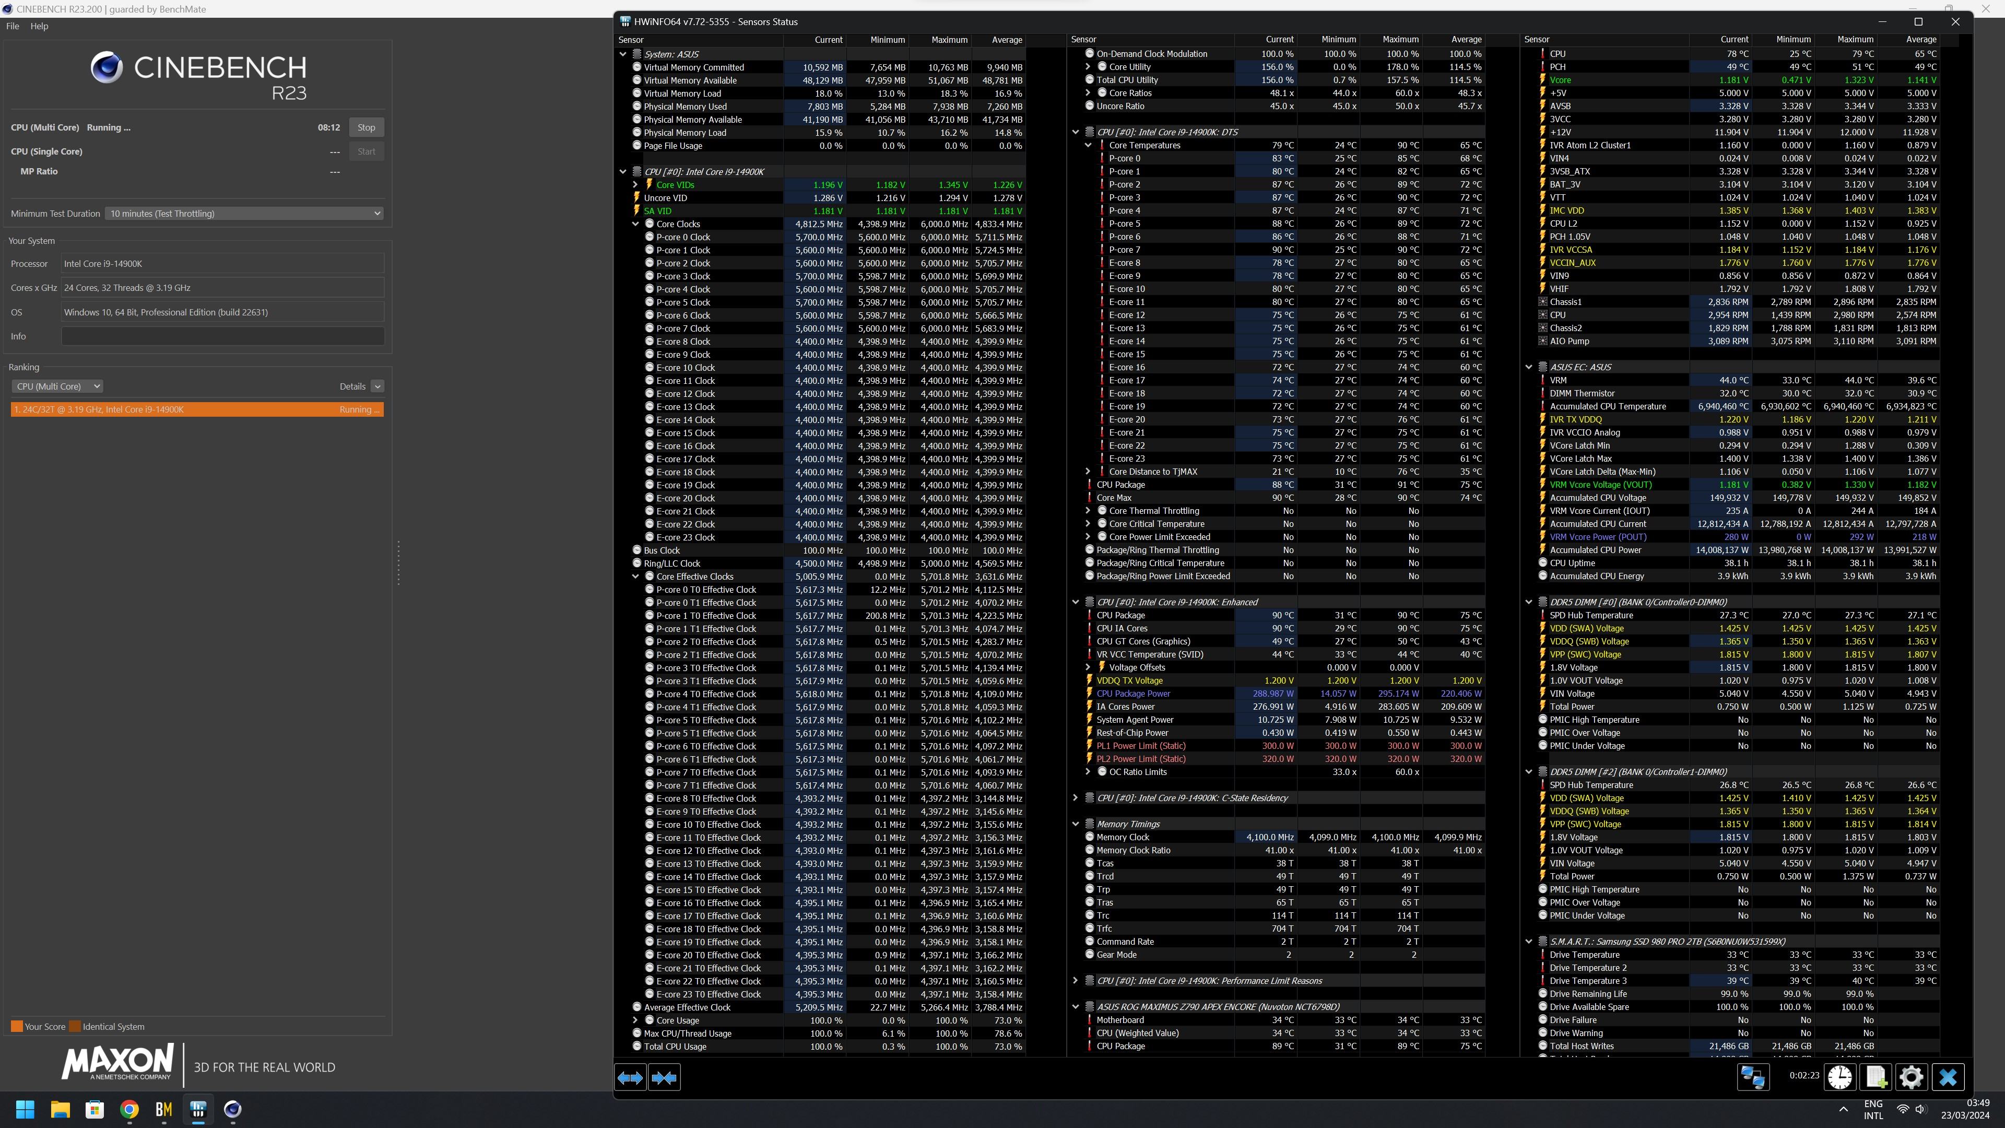Open File Explorer from the taskbar
Screen dimensions: 2005x1128
tap(60, 1109)
